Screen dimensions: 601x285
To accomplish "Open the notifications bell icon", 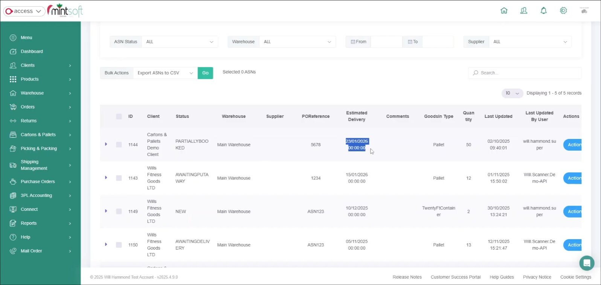I will 543,11.
